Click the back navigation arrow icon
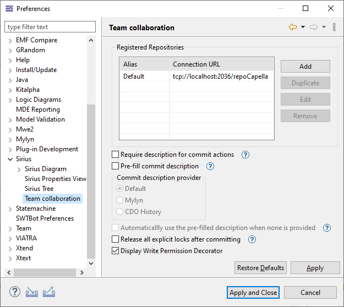 pyautogui.click(x=292, y=28)
